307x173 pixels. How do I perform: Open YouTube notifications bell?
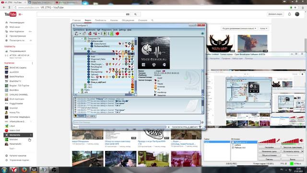[289, 14]
